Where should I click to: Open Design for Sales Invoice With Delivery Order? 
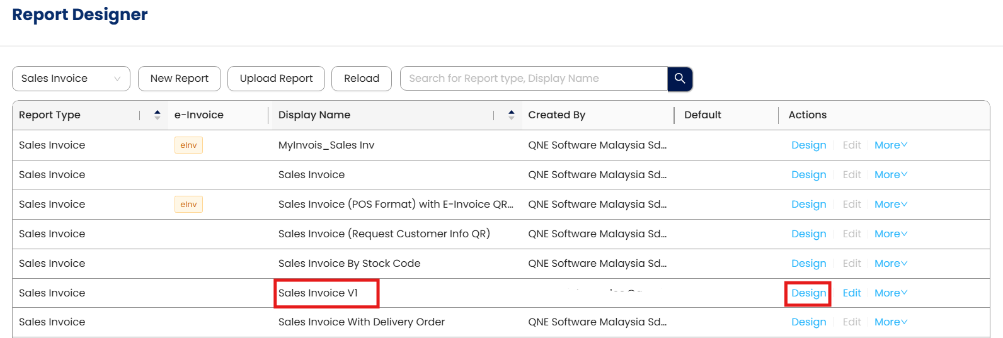(808, 322)
